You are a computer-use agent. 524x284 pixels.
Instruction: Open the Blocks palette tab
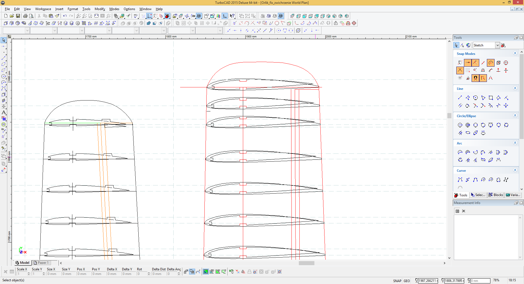(x=496, y=195)
